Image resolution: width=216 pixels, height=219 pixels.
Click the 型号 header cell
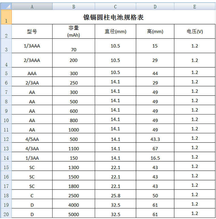pos(32,32)
